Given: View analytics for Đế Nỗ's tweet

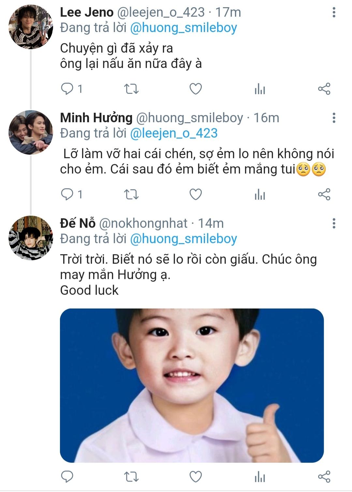Looking at the screenshot, I should point(260,477).
